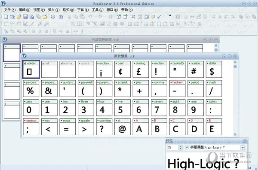Click the Redo arrow icon

click(100, 17)
